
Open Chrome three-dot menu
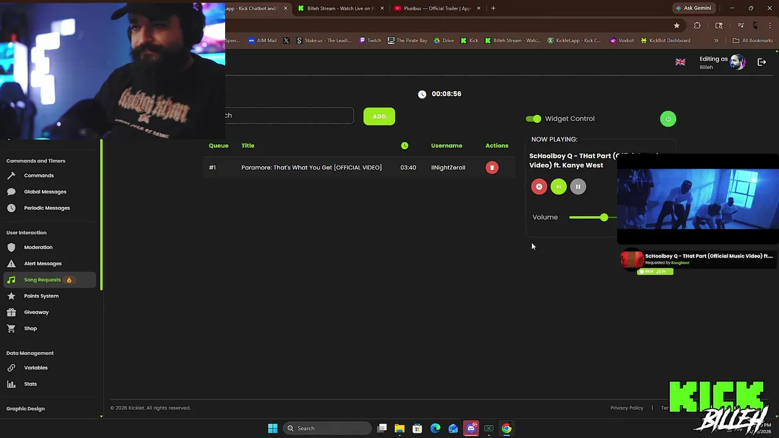pyautogui.click(x=770, y=26)
